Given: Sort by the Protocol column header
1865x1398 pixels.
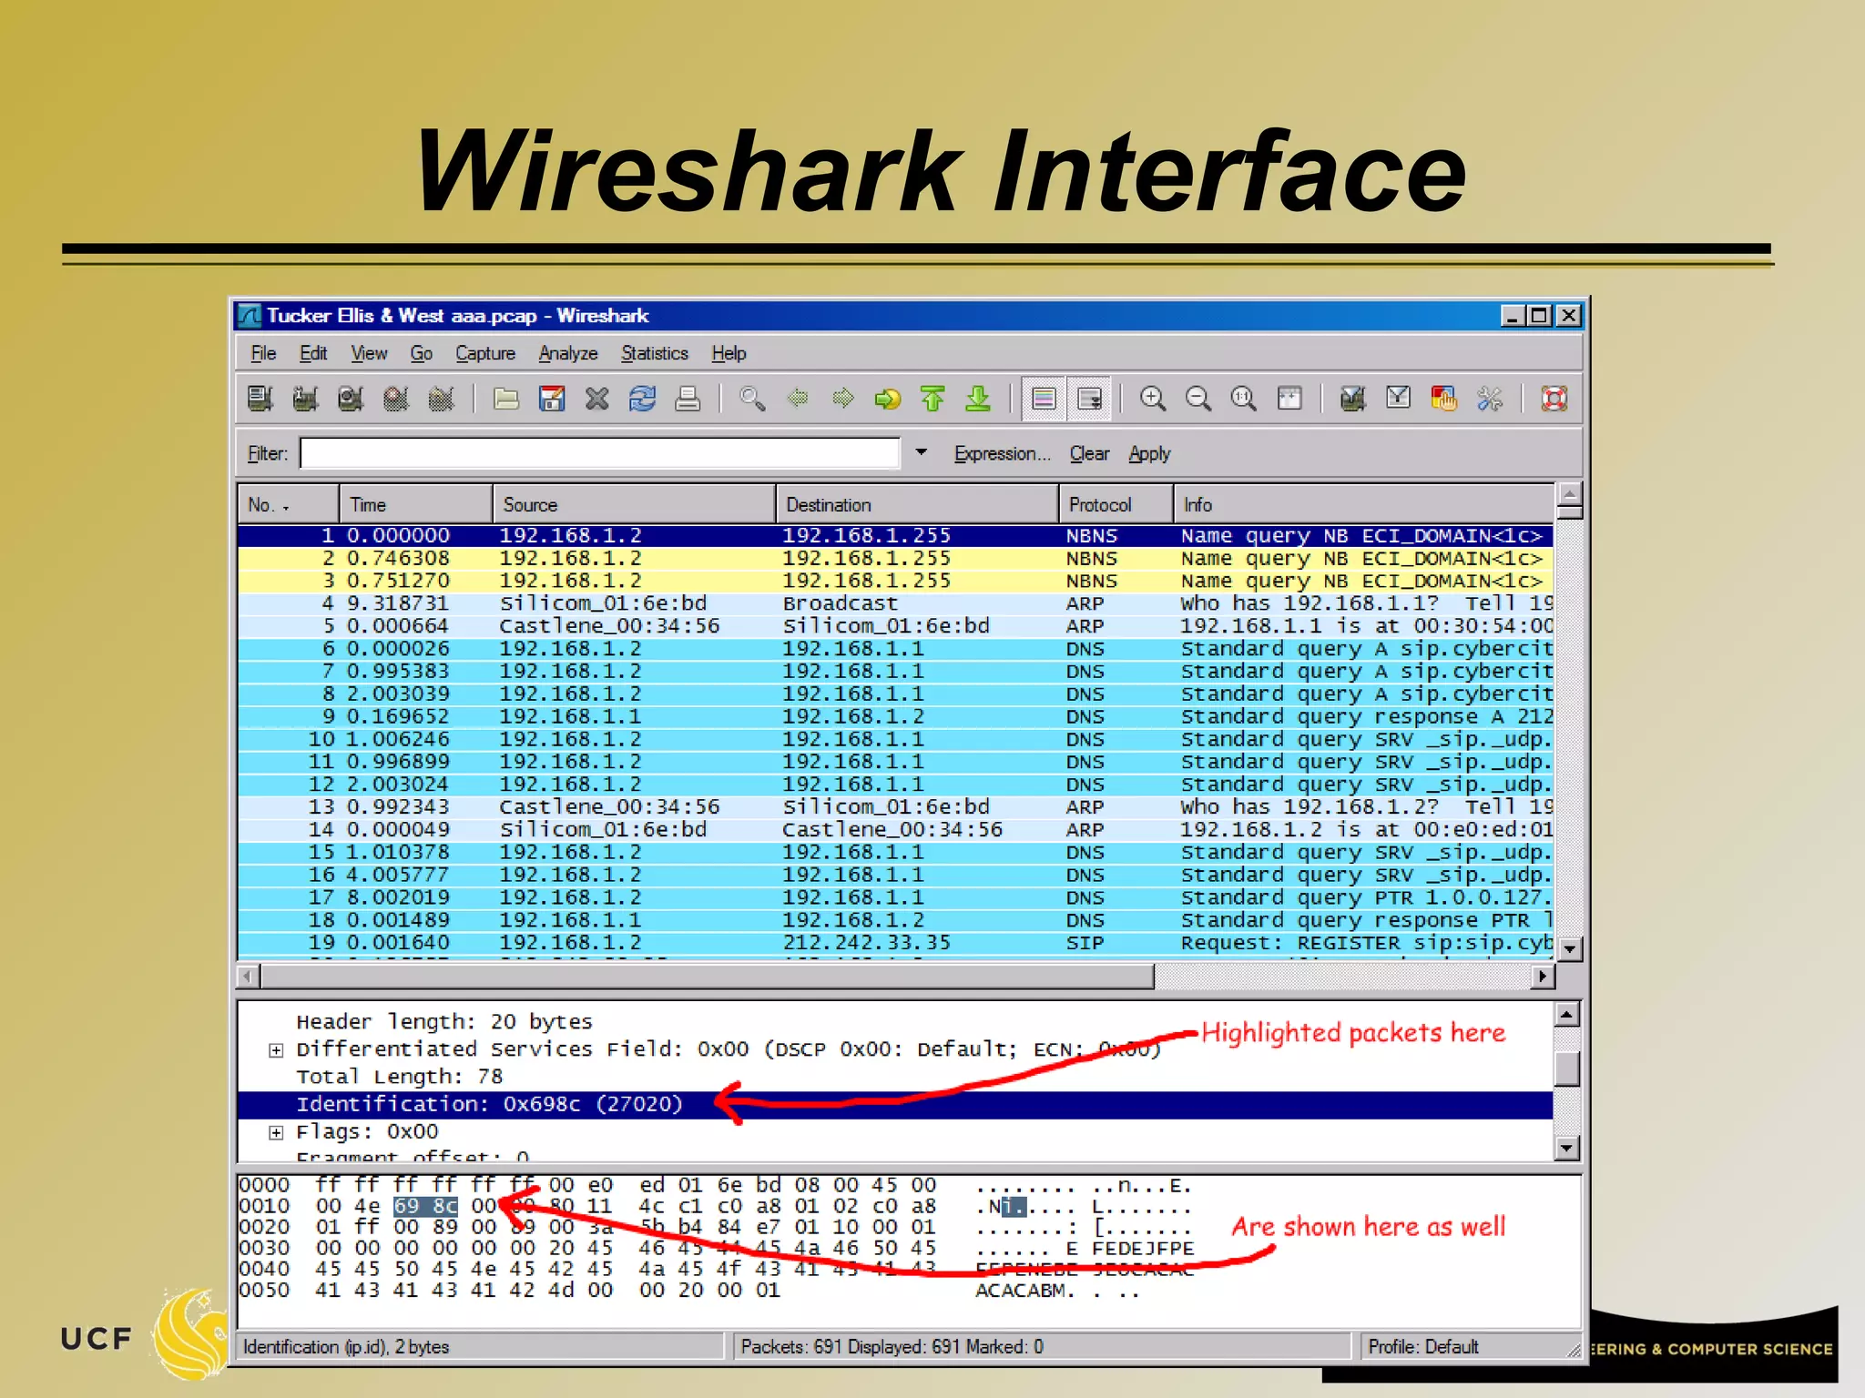Looking at the screenshot, I should point(1116,504).
